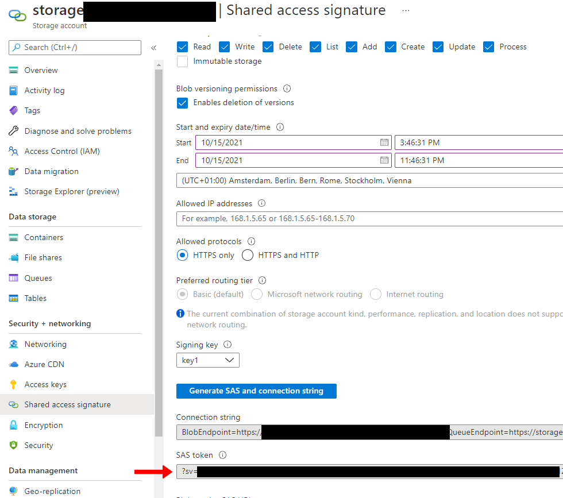Image resolution: width=563 pixels, height=498 pixels.
Task: Click info icon next to Preferred routing tier
Action: 263,280
